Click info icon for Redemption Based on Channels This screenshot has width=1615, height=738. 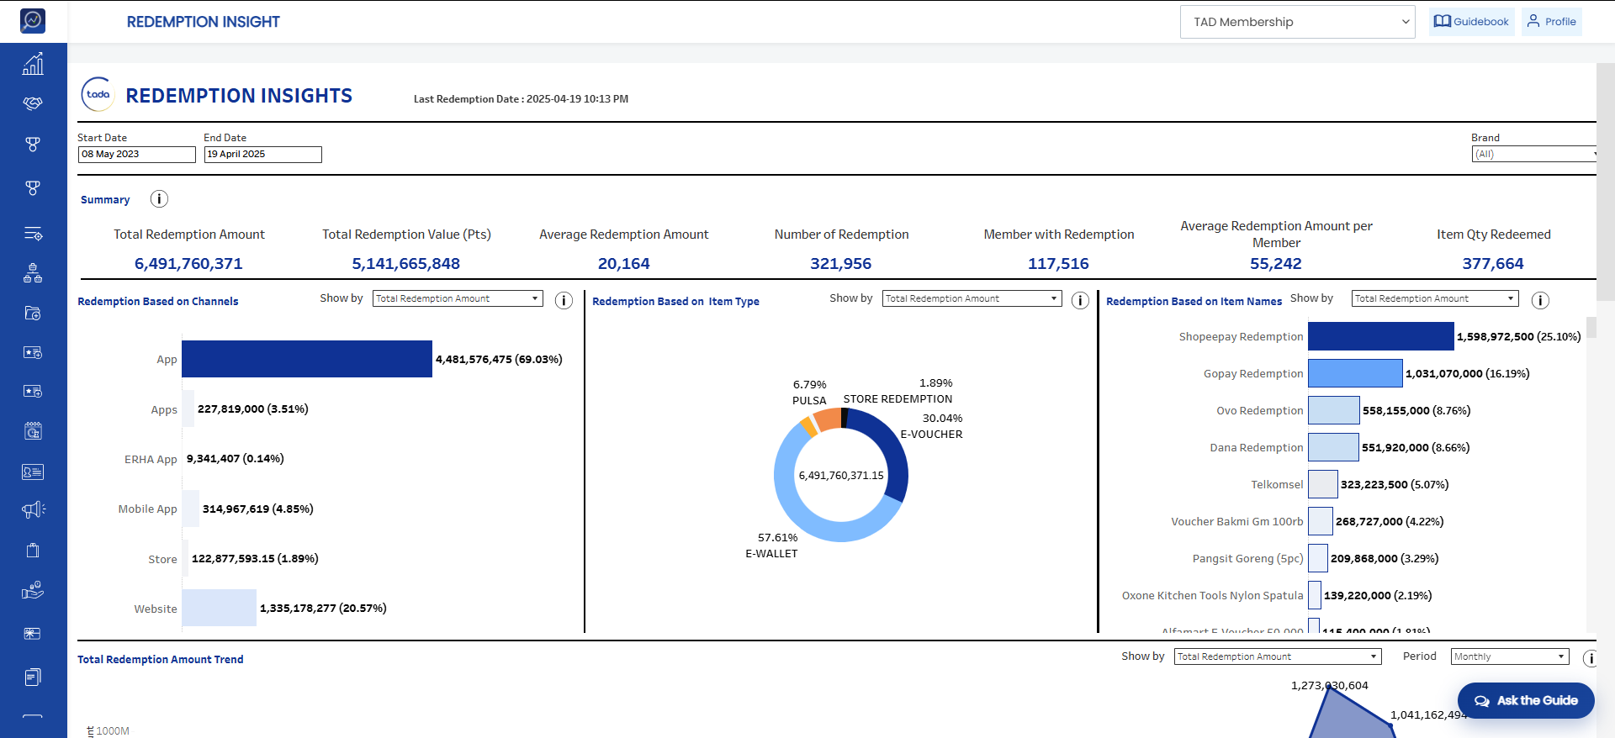click(x=564, y=300)
